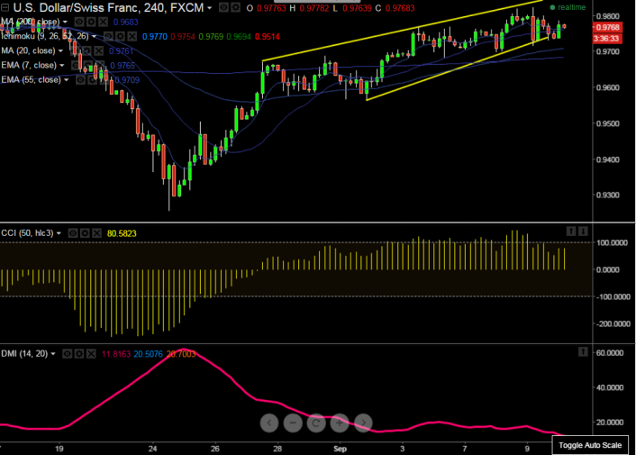Click the pink DMI ADX line peak
Viewport: 636px width, 455px height.
pyautogui.click(x=184, y=350)
